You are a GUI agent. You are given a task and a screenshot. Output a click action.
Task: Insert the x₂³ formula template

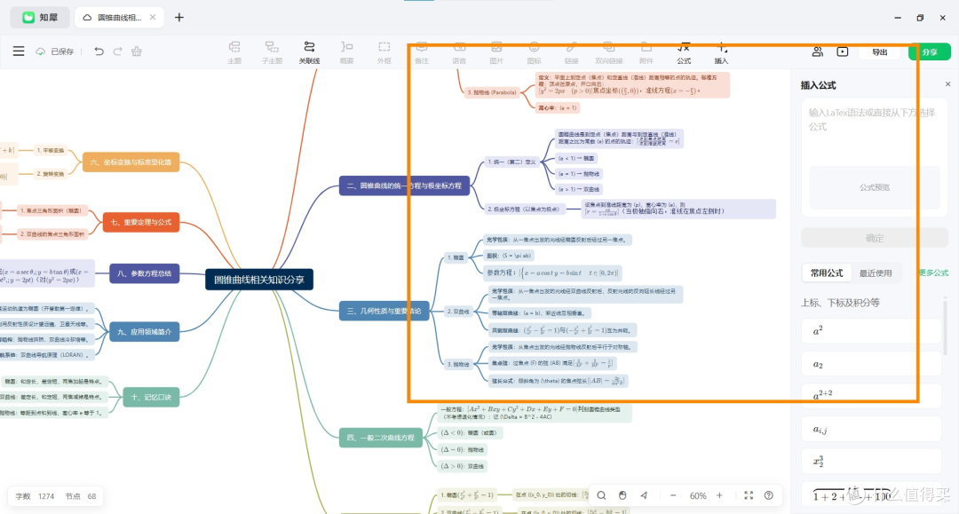872,462
